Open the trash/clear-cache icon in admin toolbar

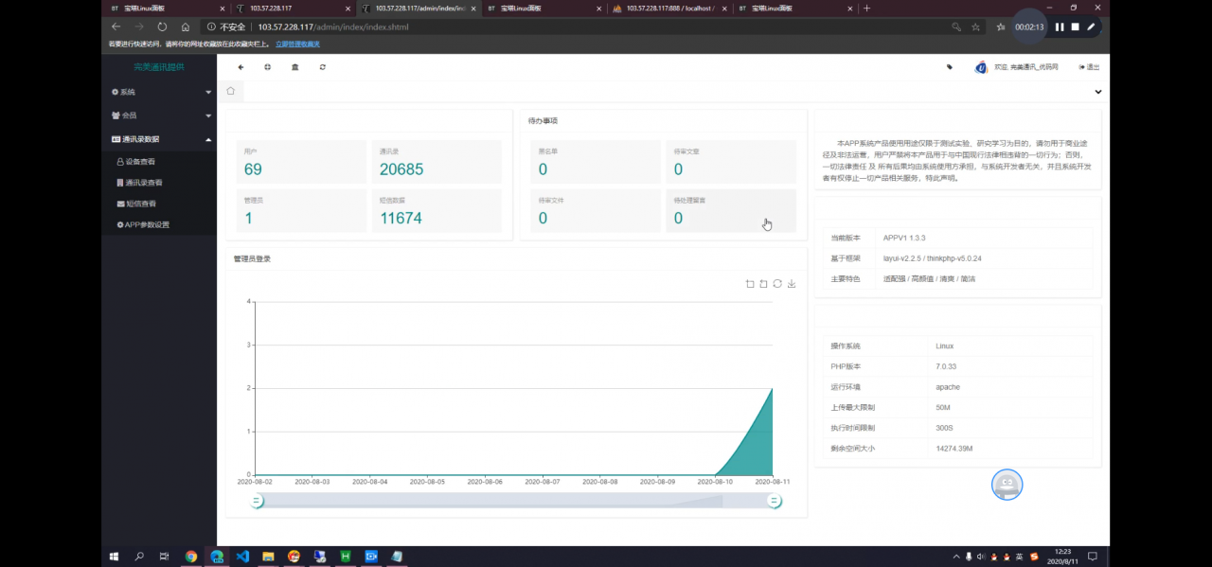pyautogui.click(x=294, y=67)
